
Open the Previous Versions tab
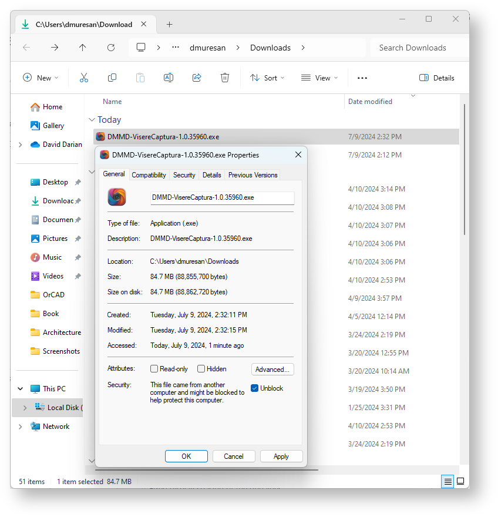pos(253,175)
